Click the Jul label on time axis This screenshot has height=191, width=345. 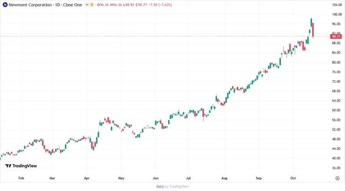pos(188,178)
